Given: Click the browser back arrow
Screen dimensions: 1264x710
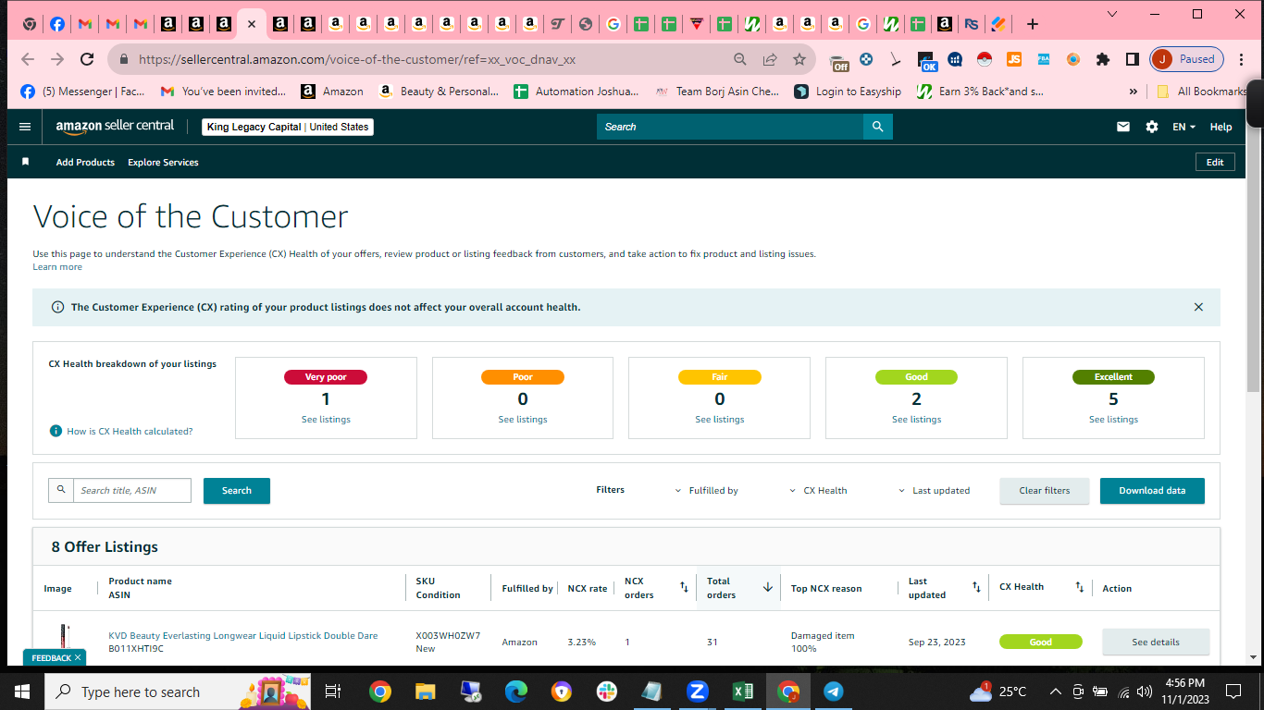Looking at the screenshot, I should click(28, 59).
